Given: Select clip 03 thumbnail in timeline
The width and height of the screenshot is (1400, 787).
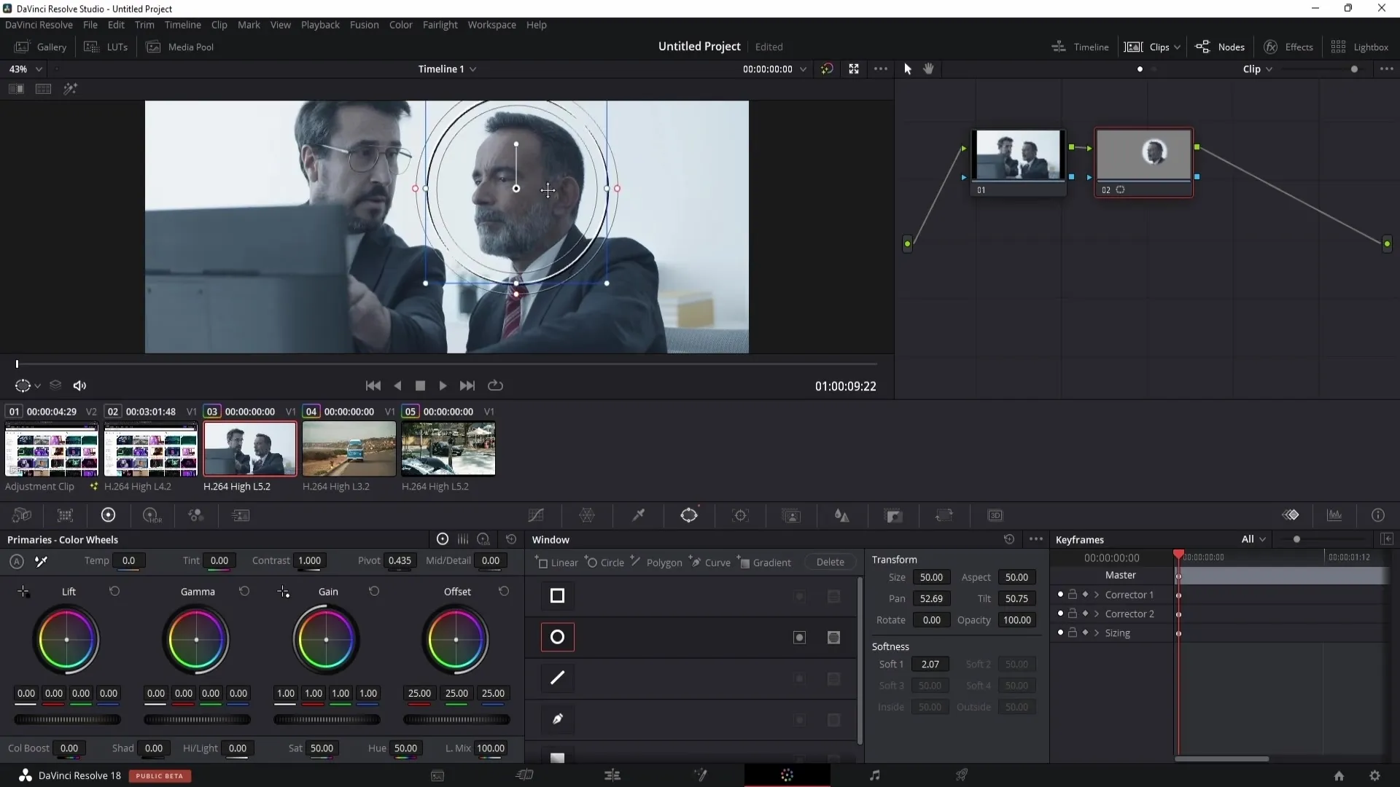Looking at the screenshot, I should pyautogui.click(x=250, y=449).
